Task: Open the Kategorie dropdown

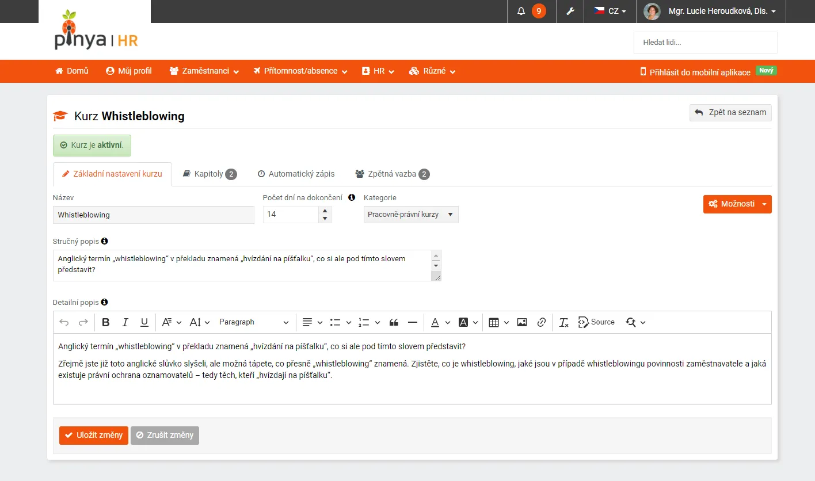Action: click(411, 215)
